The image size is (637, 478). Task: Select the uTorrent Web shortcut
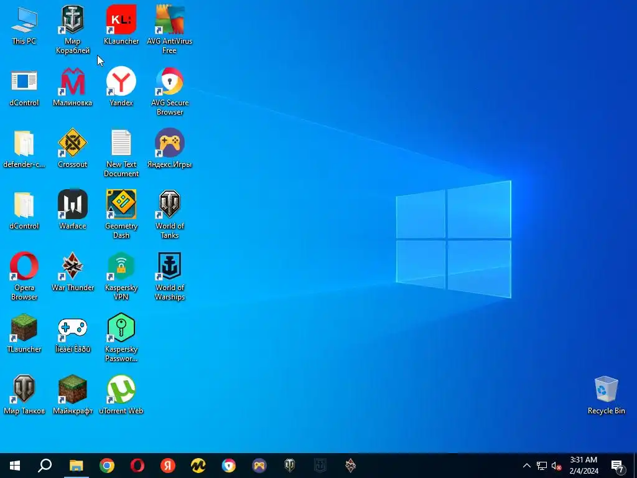pyautogui.click(x=121, y=396)
